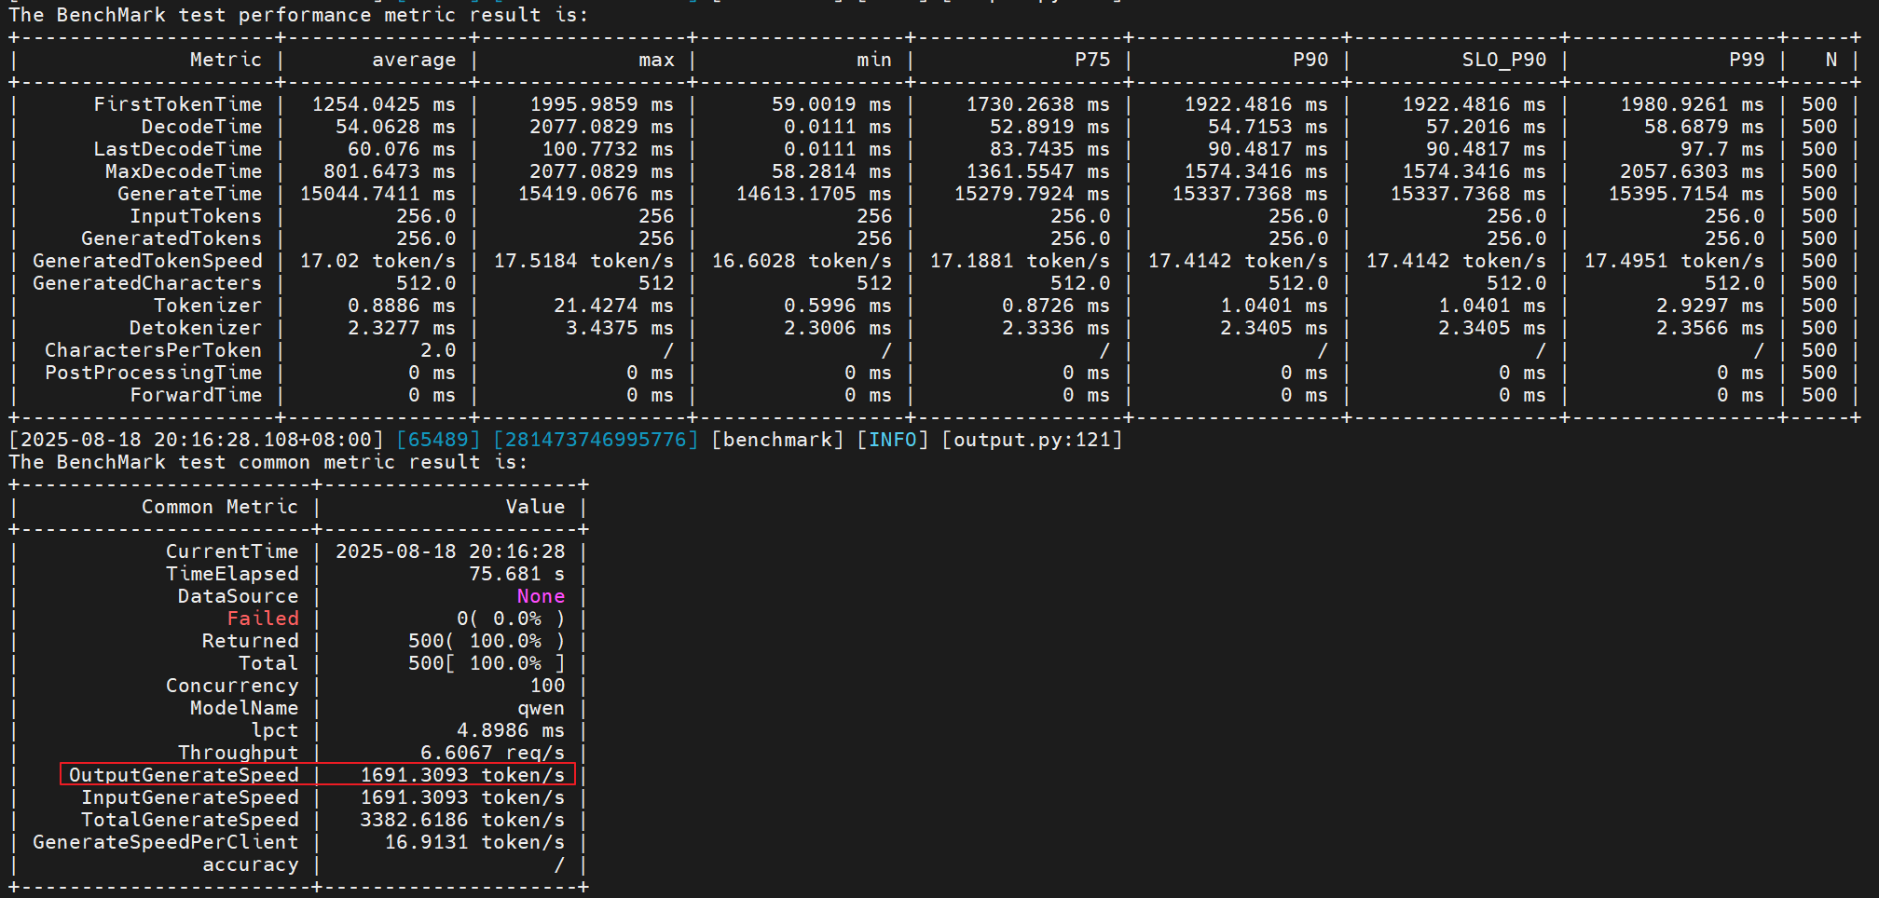The image size is (1879, 898).
Task: Click the OutputGenerateSpeed label
Action: pyautogui.click(x=184, y=775)
